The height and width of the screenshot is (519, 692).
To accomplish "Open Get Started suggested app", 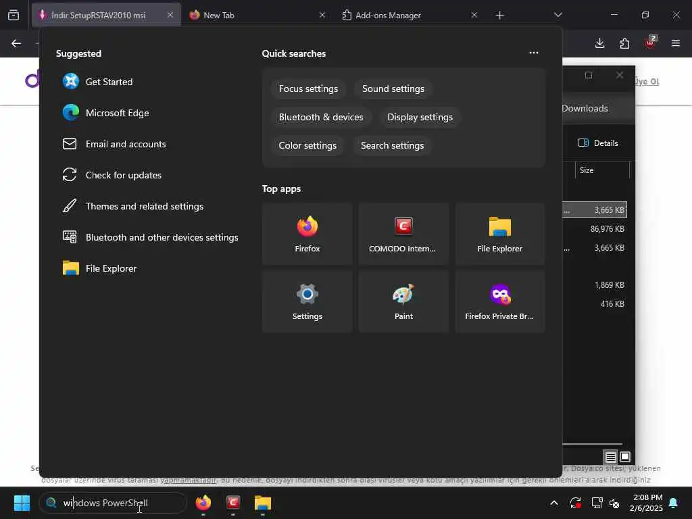I will coord(97,82).
